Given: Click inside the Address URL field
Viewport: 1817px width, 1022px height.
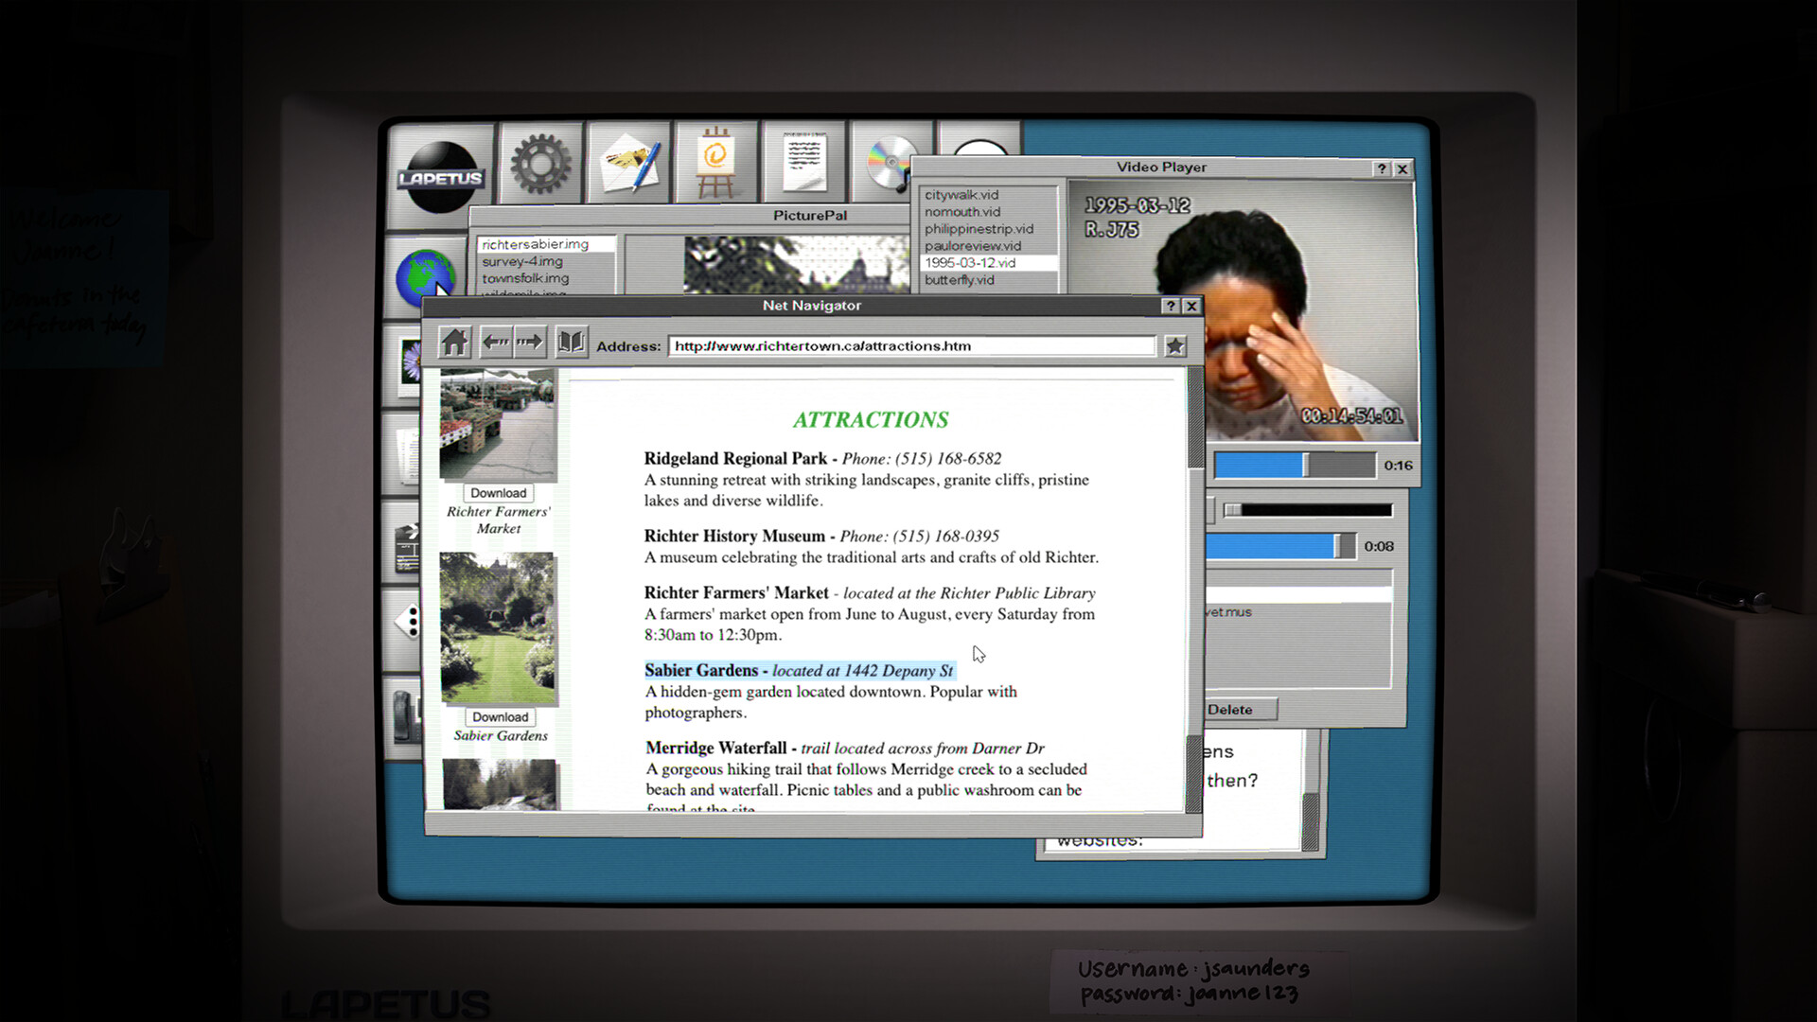Looking at the screenshot, I should (908, 345).
